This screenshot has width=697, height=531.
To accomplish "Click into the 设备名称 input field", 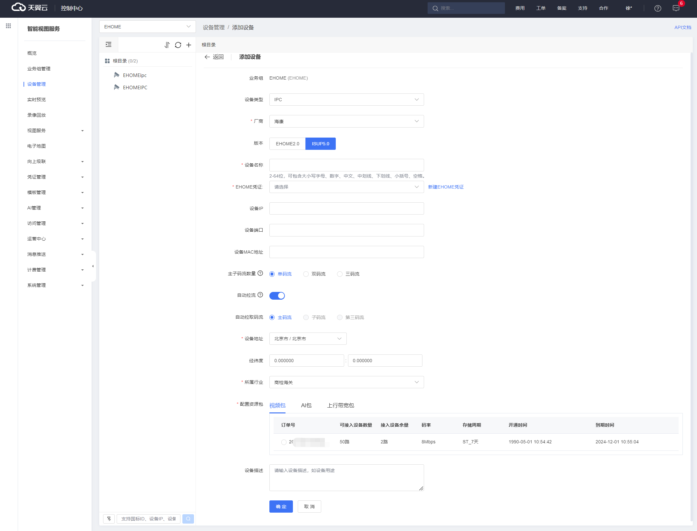I will click(346, 165).
